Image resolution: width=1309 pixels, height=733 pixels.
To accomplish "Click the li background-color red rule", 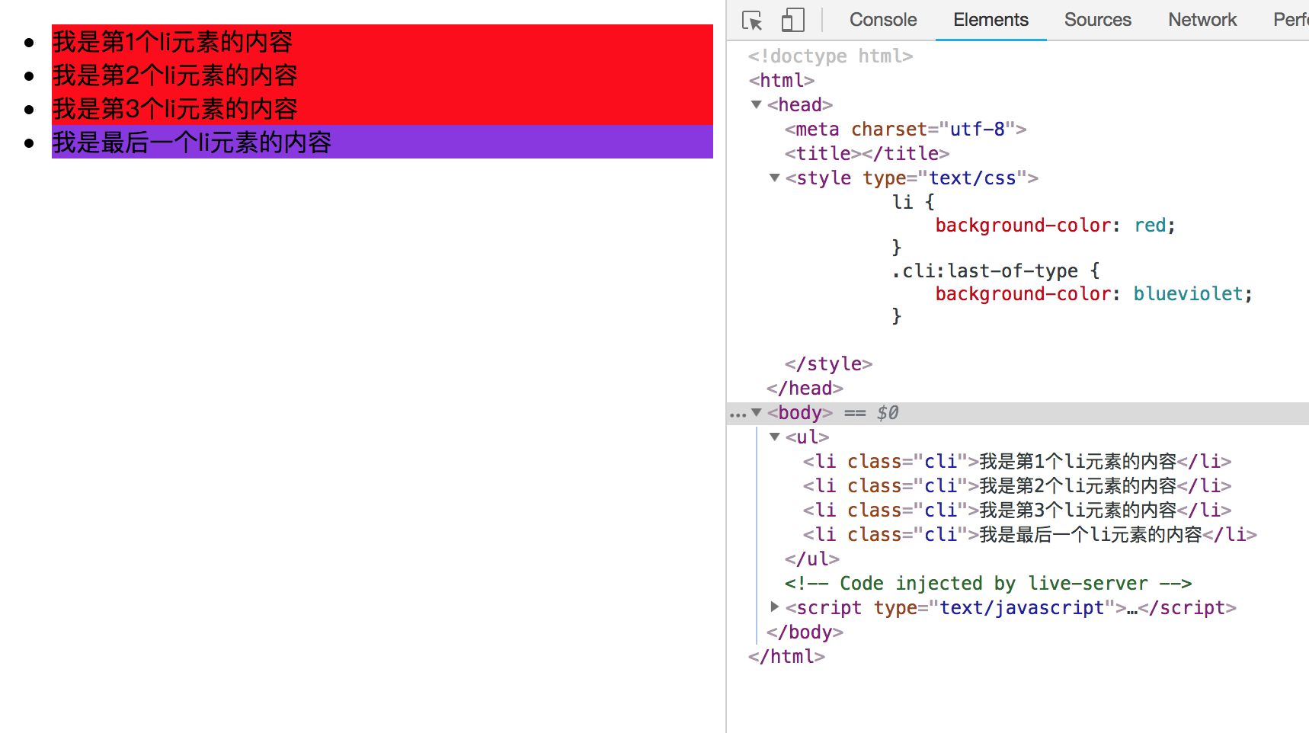I will 1055,226.
